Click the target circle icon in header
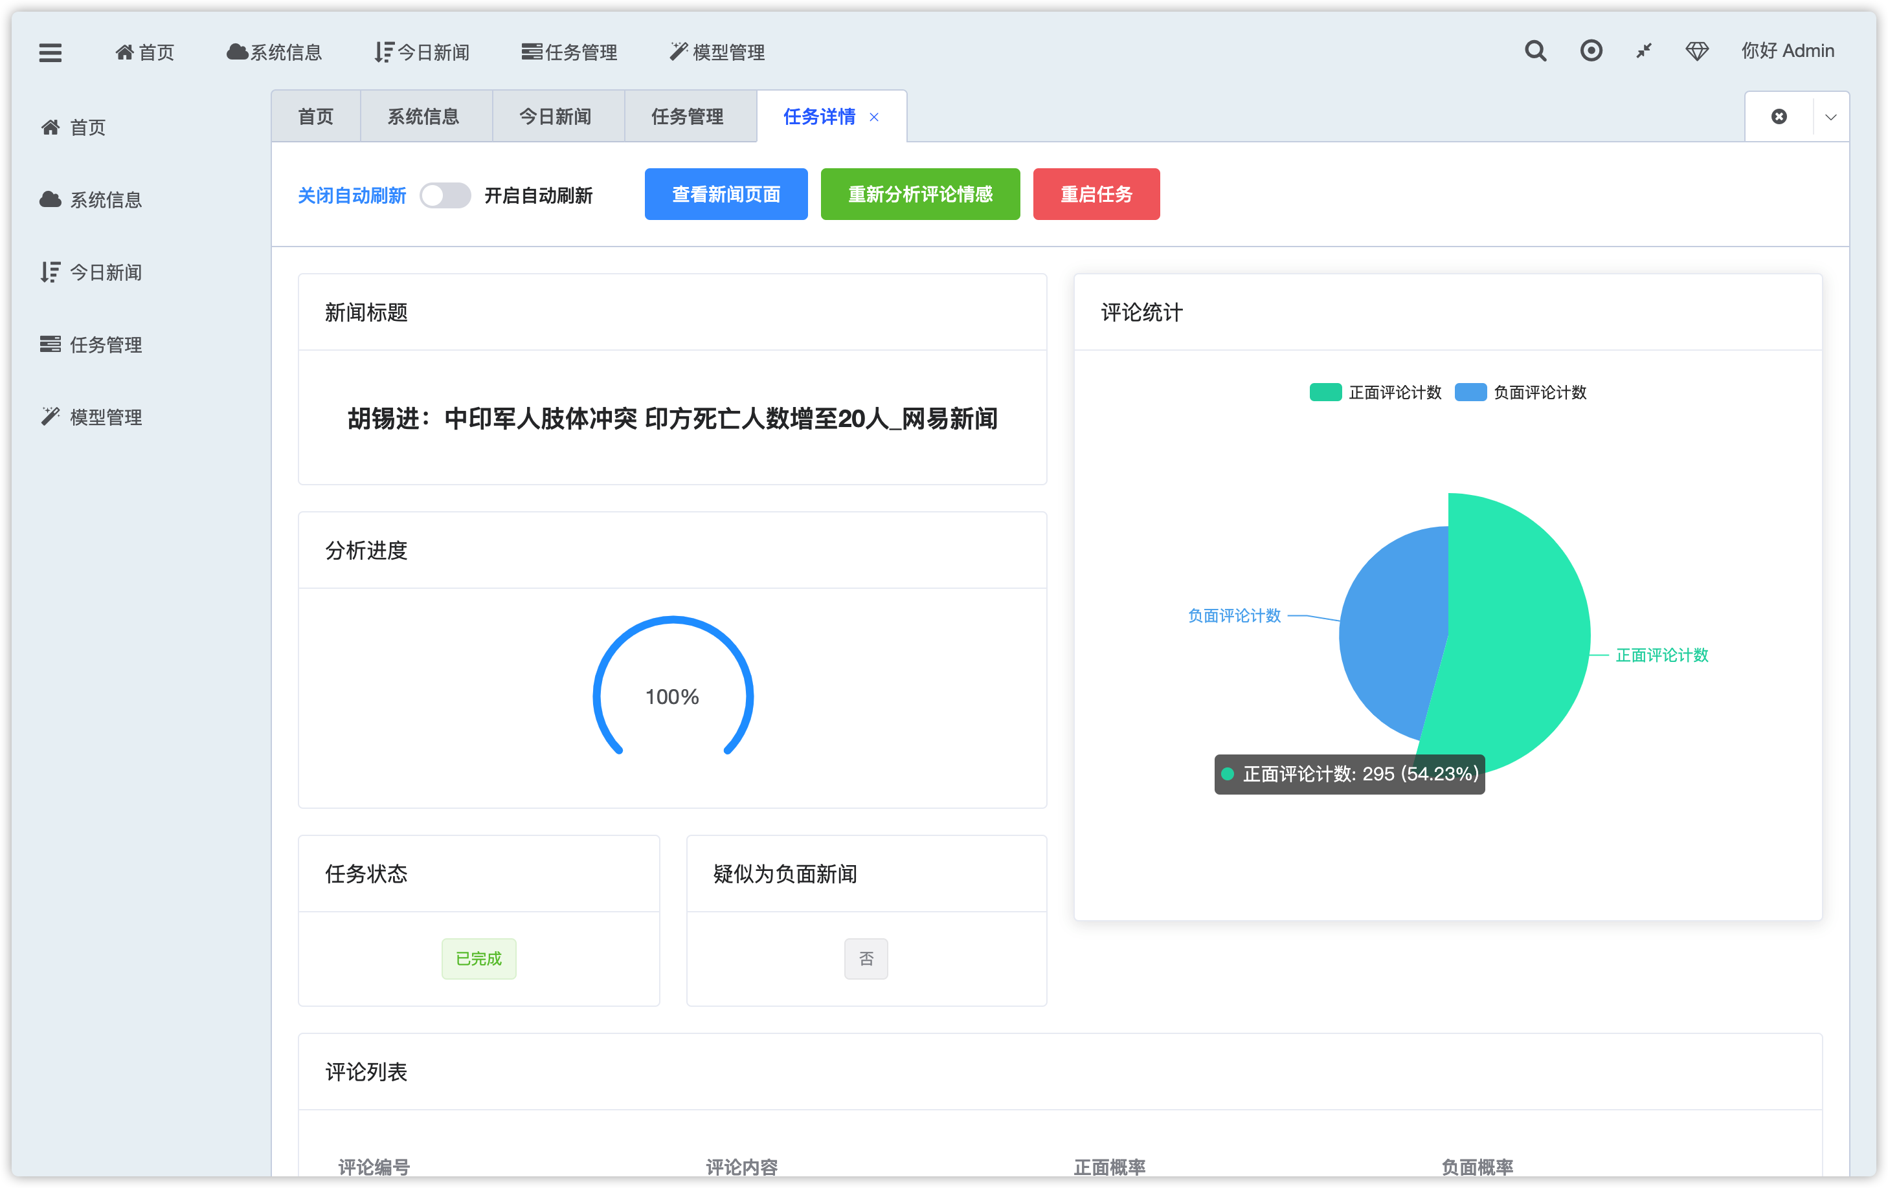 point(1590,52)
